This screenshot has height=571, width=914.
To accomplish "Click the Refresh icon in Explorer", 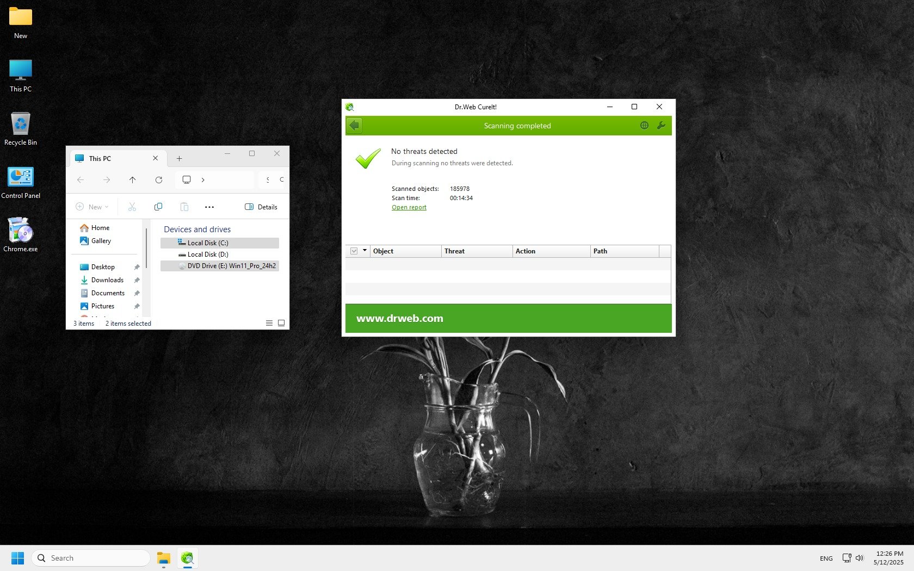I will click(x=159, y=180).
